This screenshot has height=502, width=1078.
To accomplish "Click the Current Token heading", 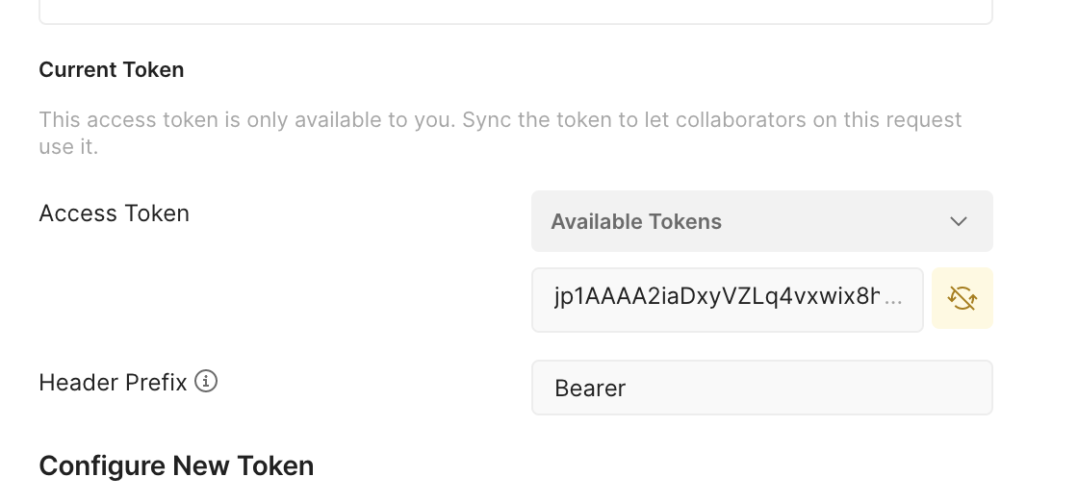I will [x=112, y=70].
